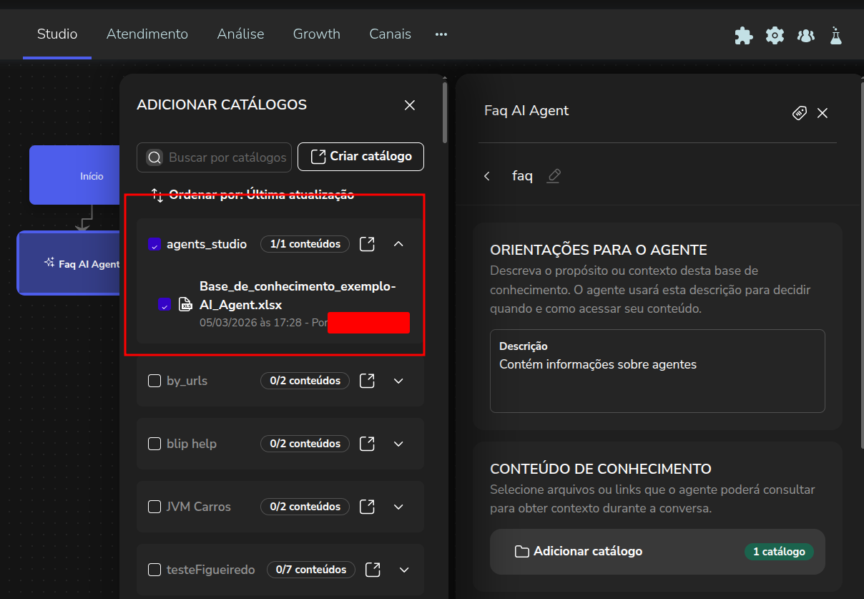
Task: Click the tag icon in Faq AI Agent panel
Action: click(800, 113)
